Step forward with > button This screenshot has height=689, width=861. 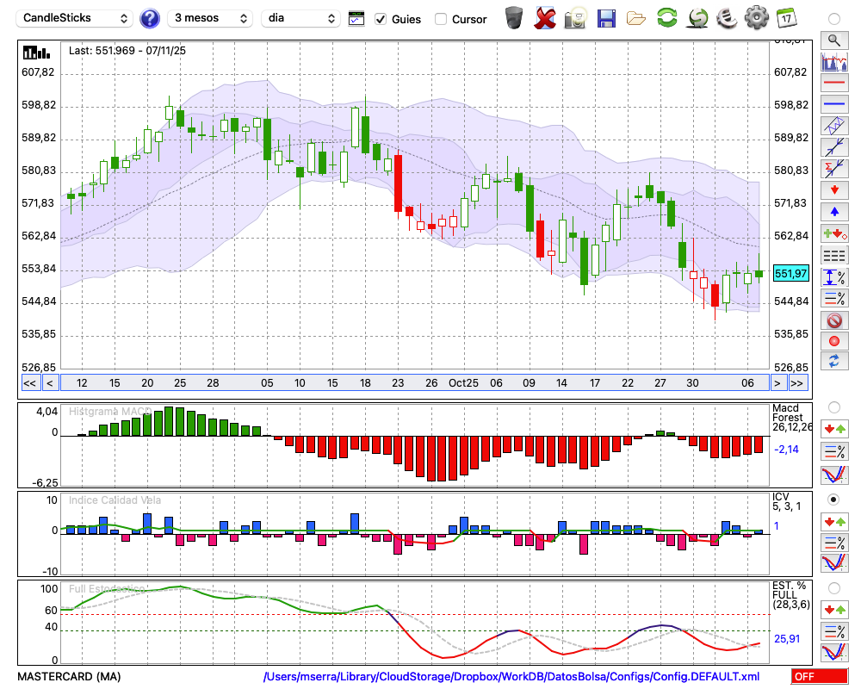(777, 383)
